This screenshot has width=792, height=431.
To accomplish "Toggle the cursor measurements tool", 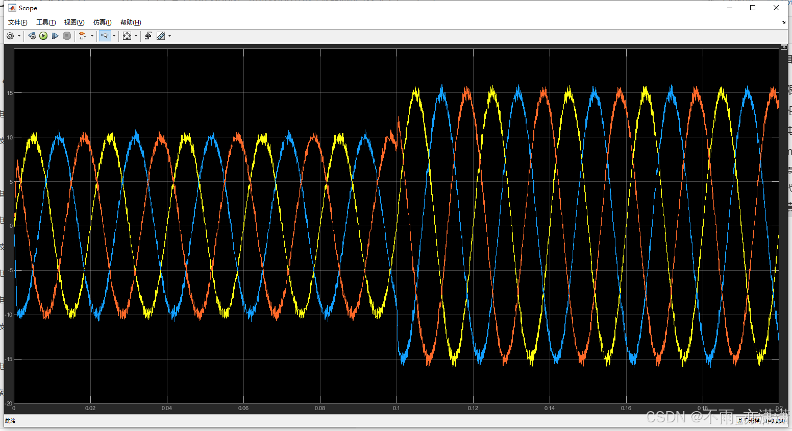I will (162, 36).
